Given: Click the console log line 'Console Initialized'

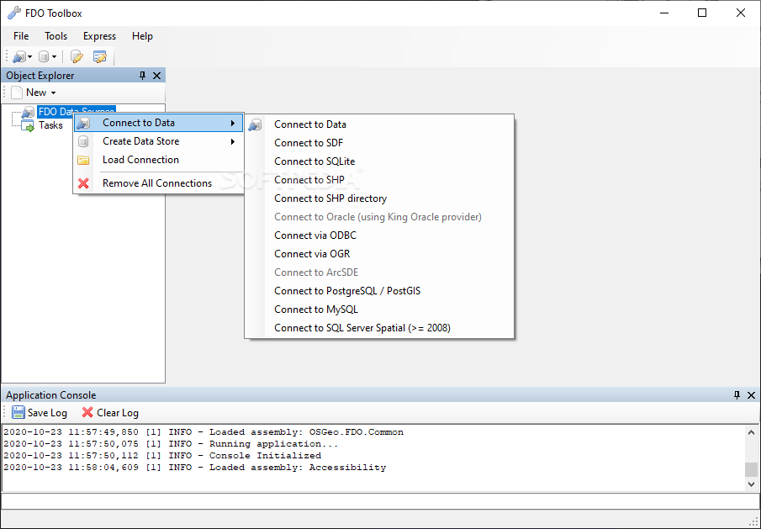Looking at the screenshot, I should [162, 456].
